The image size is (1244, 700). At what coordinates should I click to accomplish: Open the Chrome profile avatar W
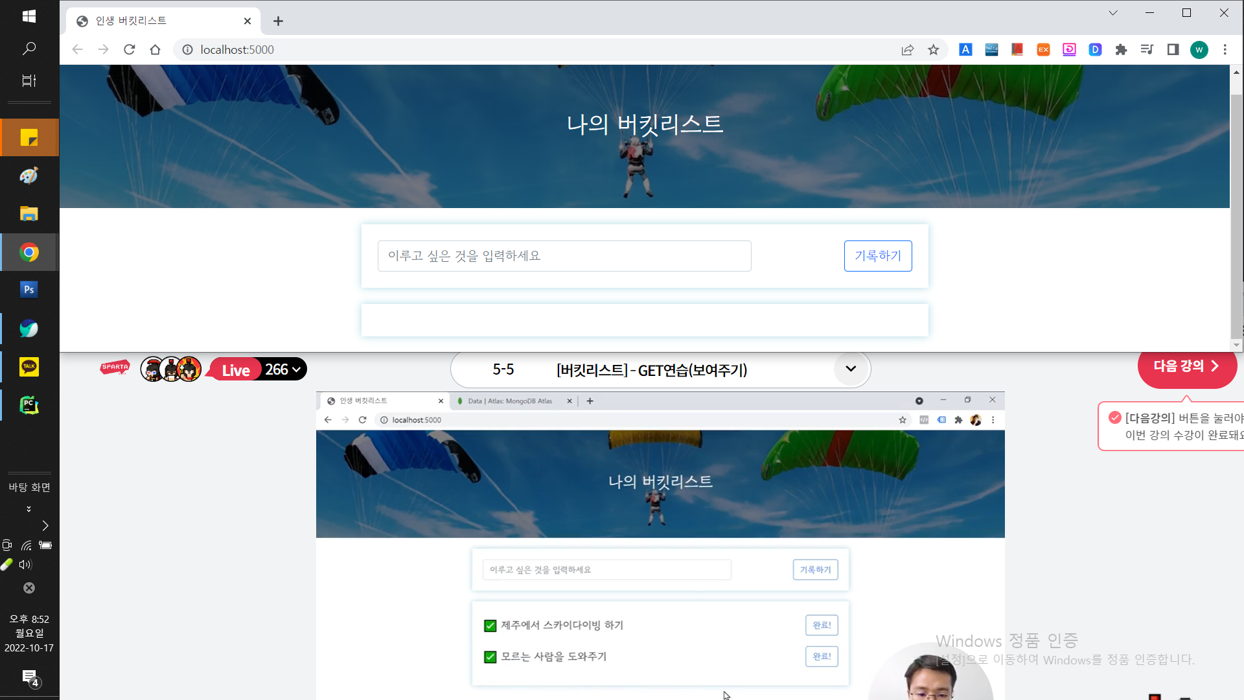(x=1199, y=50)
